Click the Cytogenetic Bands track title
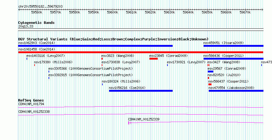The height and width of the screenshot is (140, 272). click(36, 23)
